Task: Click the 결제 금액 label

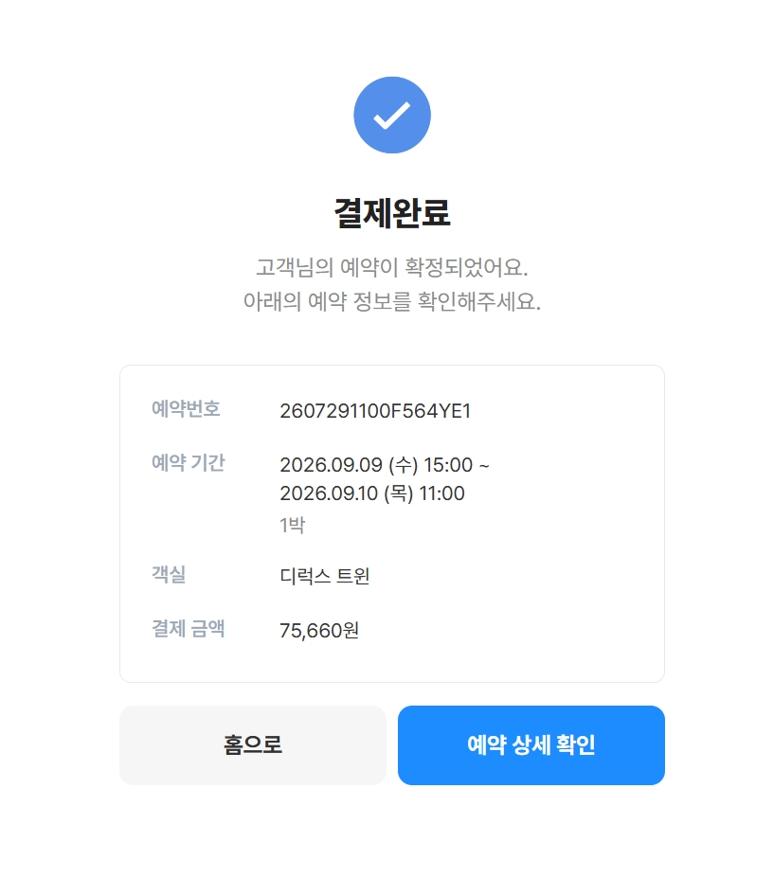Action: (189, 629)
